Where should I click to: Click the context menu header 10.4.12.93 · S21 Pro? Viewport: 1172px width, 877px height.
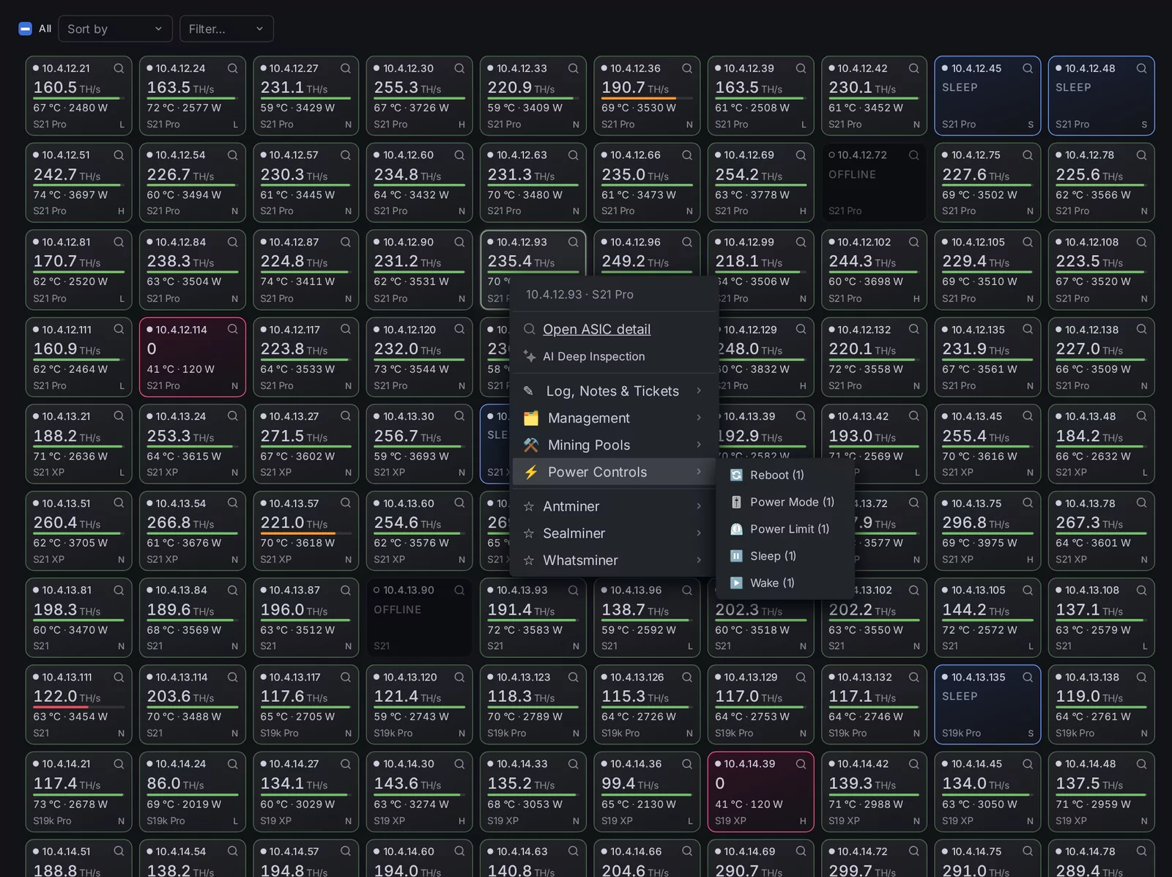point(579,295)
